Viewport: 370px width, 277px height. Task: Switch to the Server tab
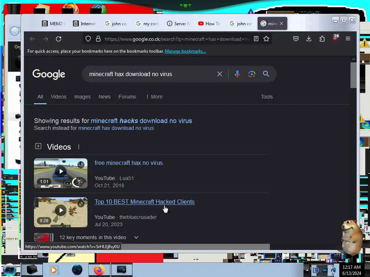pyautogui.click(x=178, y=23)
